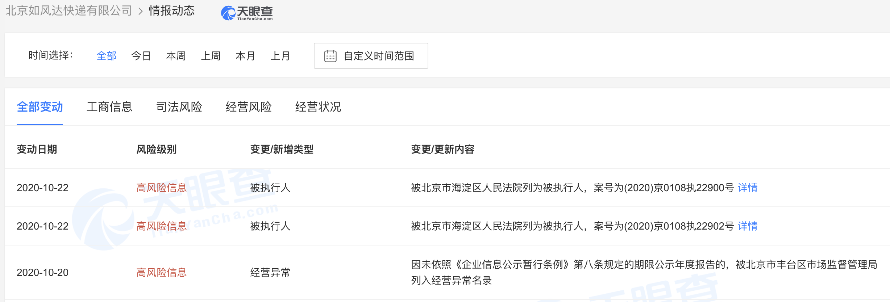Screen dimensions: 890x302
Task: Choose the 本周 time filter
Action: (x=176, y=56)
